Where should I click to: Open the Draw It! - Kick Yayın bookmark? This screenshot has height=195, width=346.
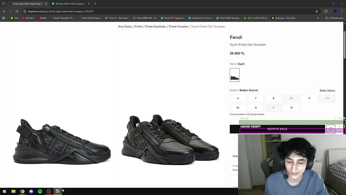pos(117,18)
